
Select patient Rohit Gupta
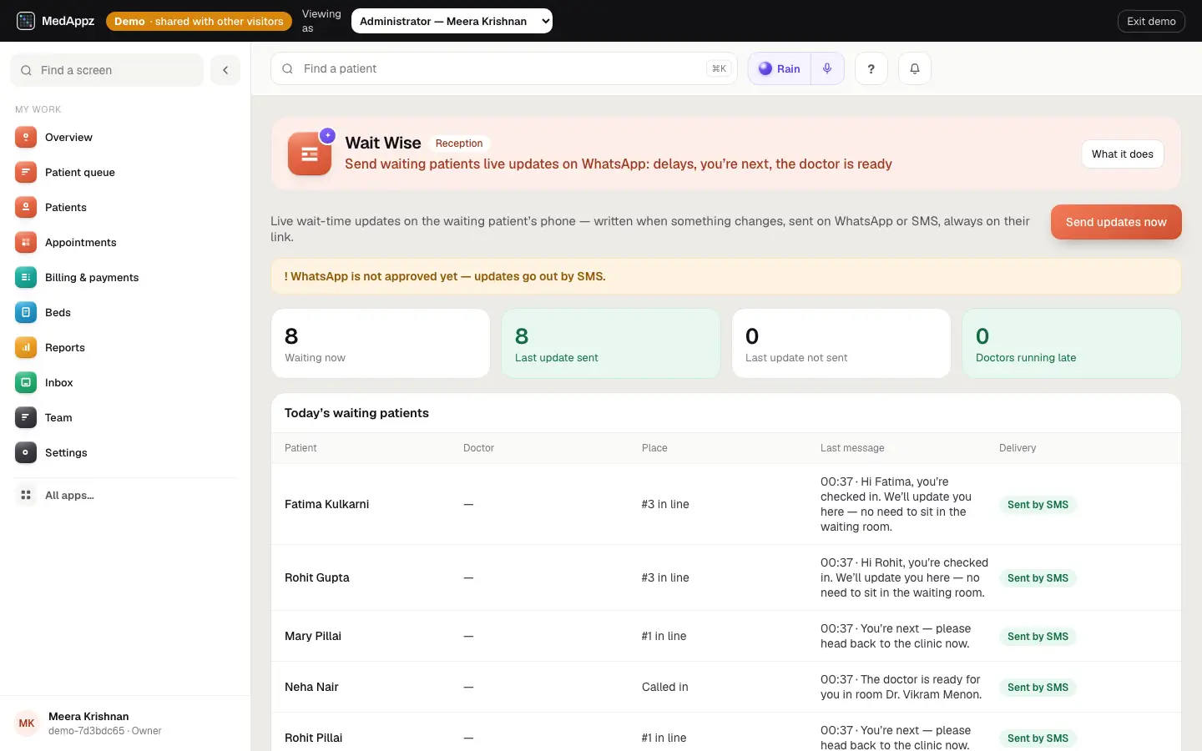[317, 577]
